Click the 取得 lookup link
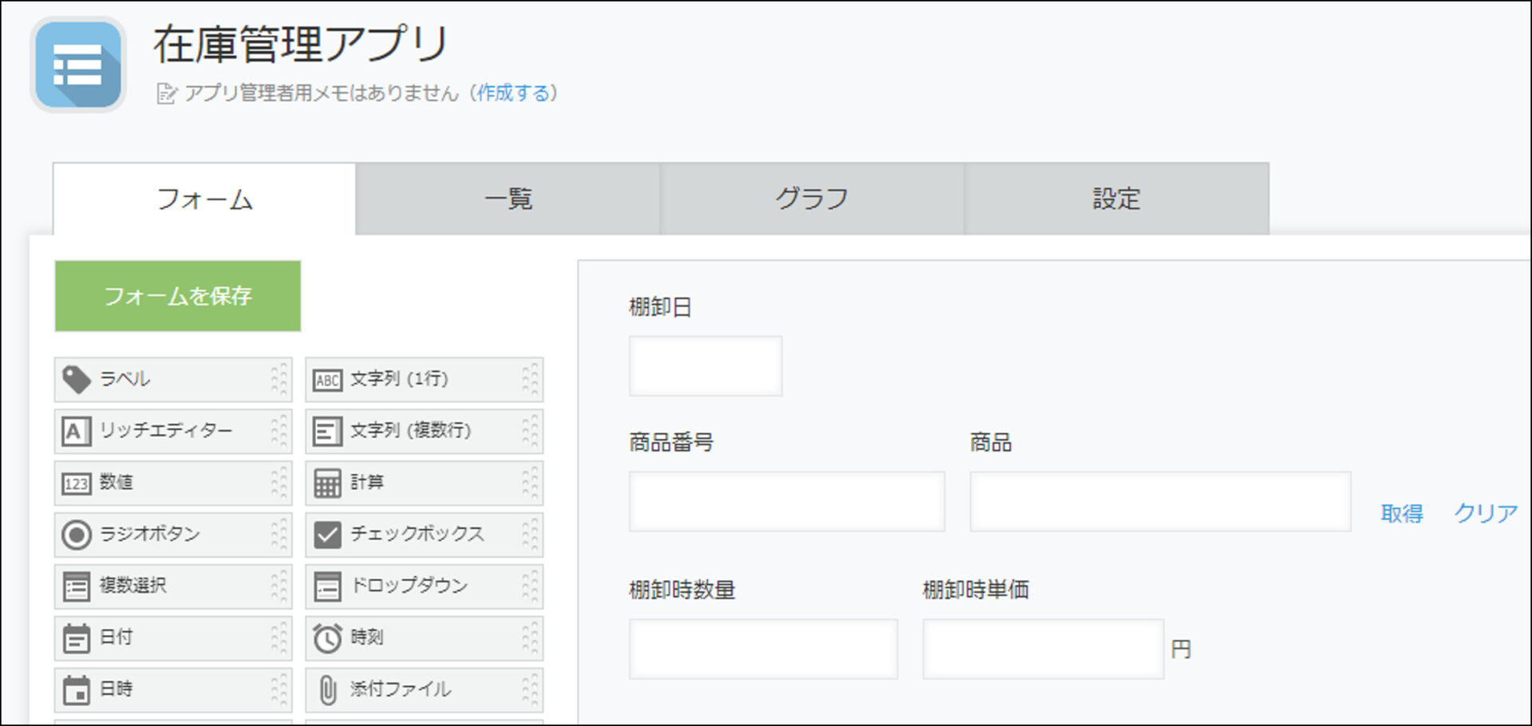This screenshot has height=726, width=1532. pos(1402,514)
